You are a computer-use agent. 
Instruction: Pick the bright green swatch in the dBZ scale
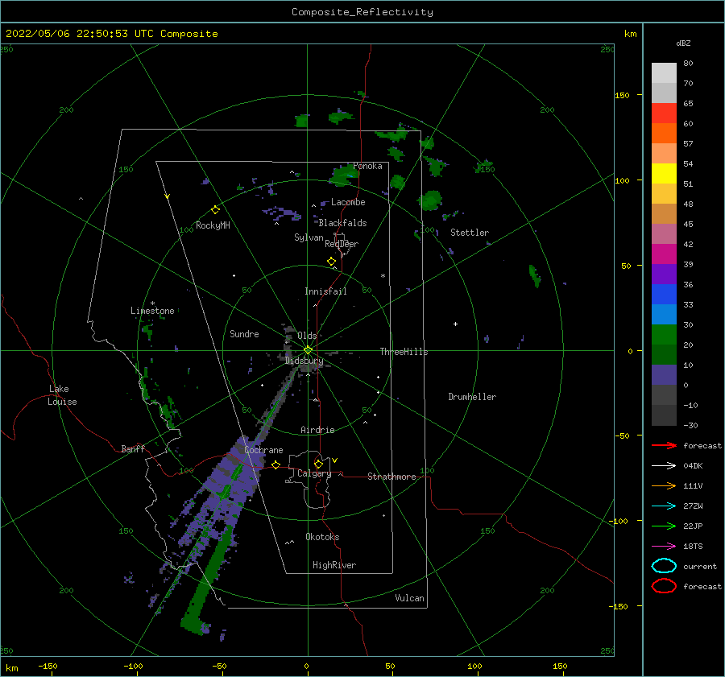coord(664,334)
